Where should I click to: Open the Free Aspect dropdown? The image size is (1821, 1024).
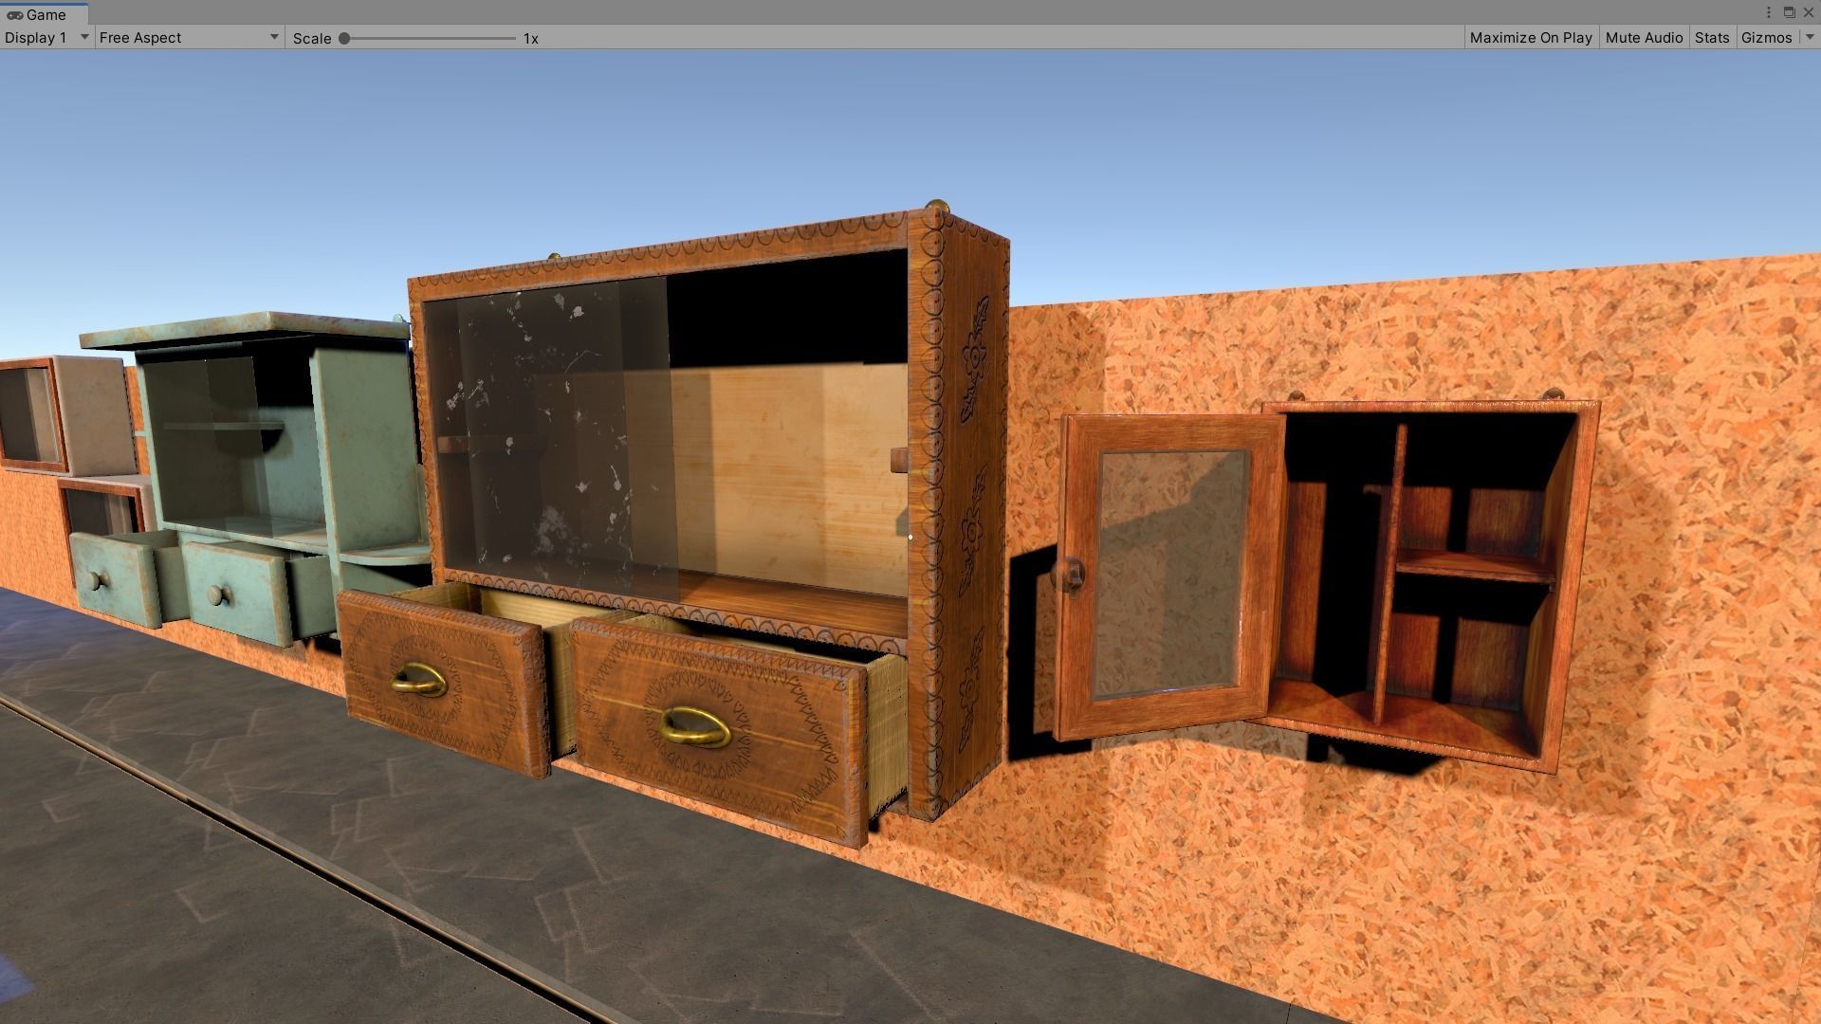pyautogui.click(x=189, y=38)
